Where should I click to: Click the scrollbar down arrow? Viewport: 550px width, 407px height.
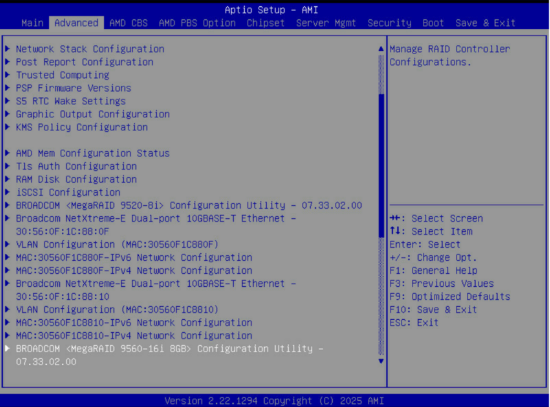click(381, 361)
